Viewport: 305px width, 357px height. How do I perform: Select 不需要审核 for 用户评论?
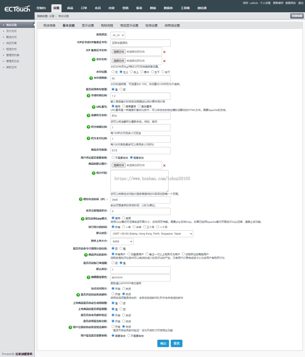(113, 158)
